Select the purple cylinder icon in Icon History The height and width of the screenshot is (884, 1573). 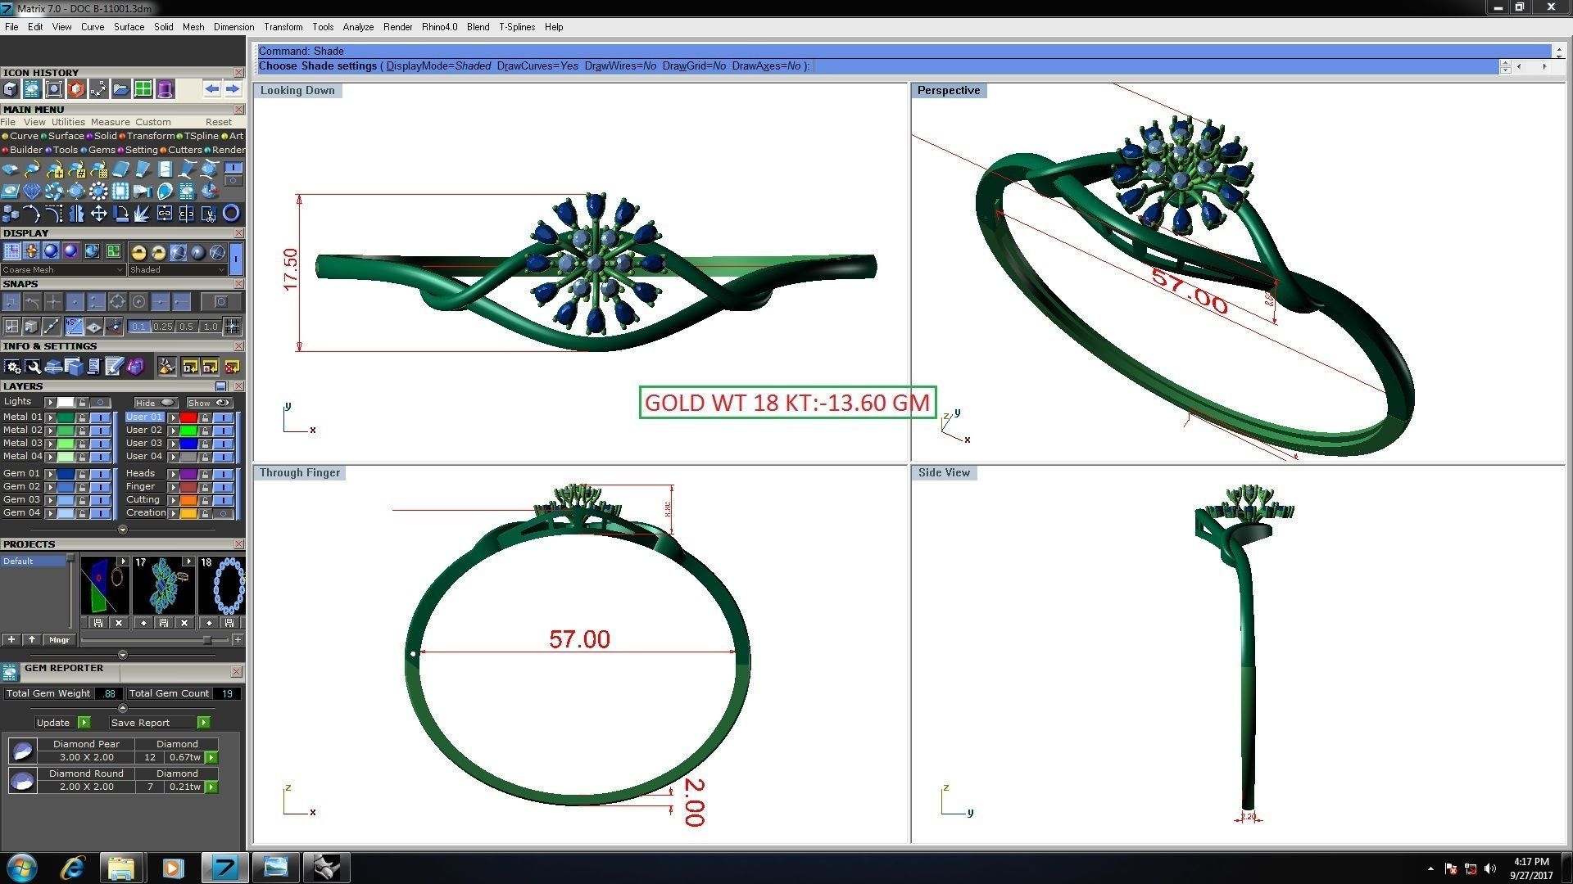(x=165, y=89)
